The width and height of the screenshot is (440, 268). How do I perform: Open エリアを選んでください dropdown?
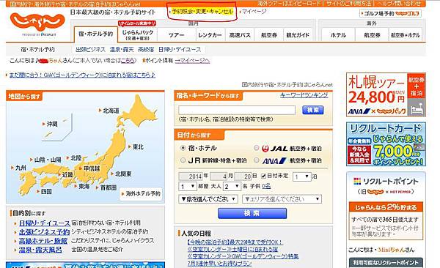[282, 199]
